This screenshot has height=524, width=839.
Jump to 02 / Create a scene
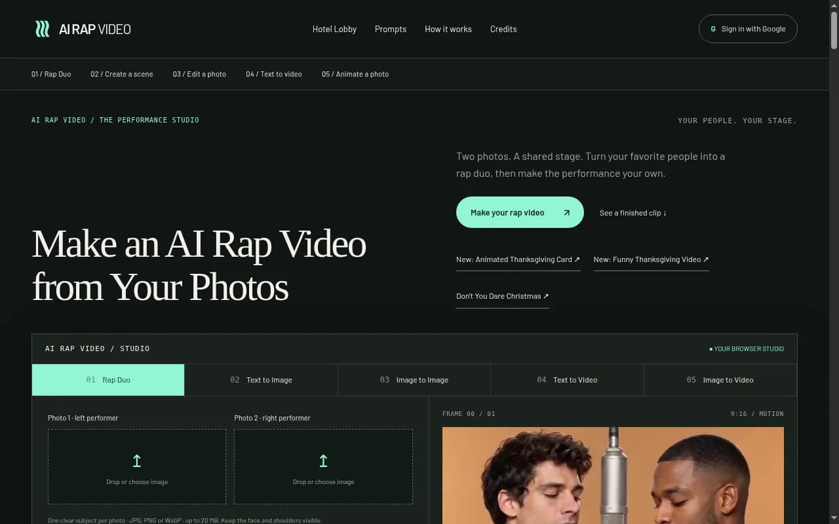tap(122, 74)
